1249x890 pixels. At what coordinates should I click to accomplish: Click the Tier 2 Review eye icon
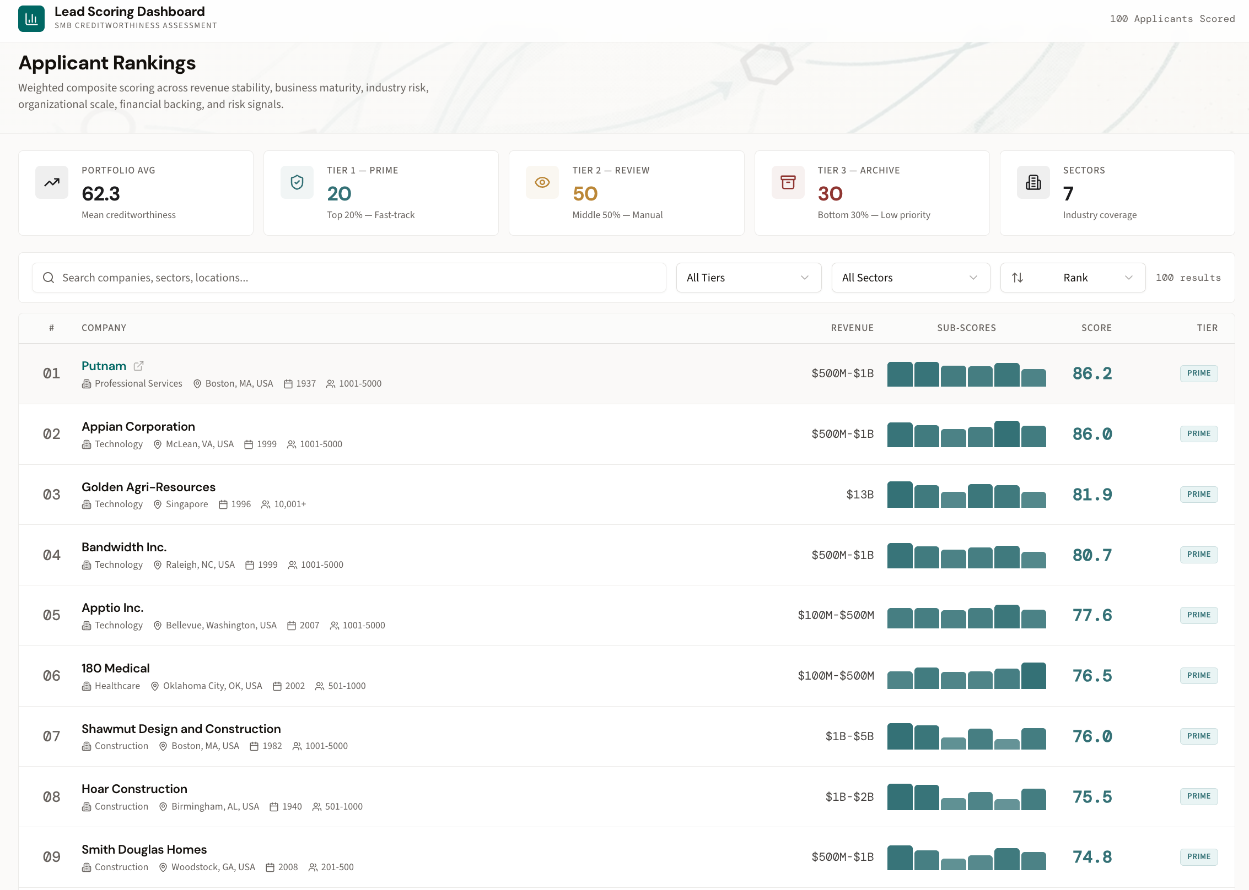(x=542, y=182)
